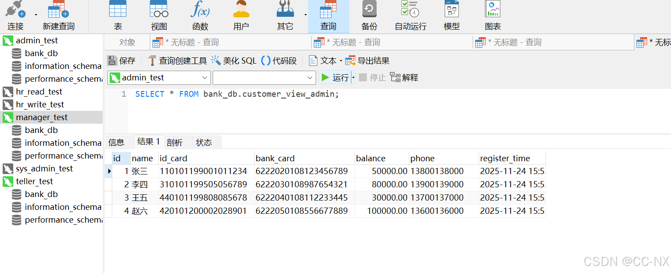The image size is (671, 273).
Task: Open bank_db under teller_test
Action: pyautogui.click(x=41, y=194)
